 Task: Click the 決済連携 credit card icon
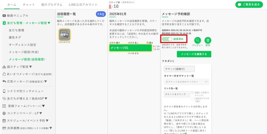tap(4, 128)
